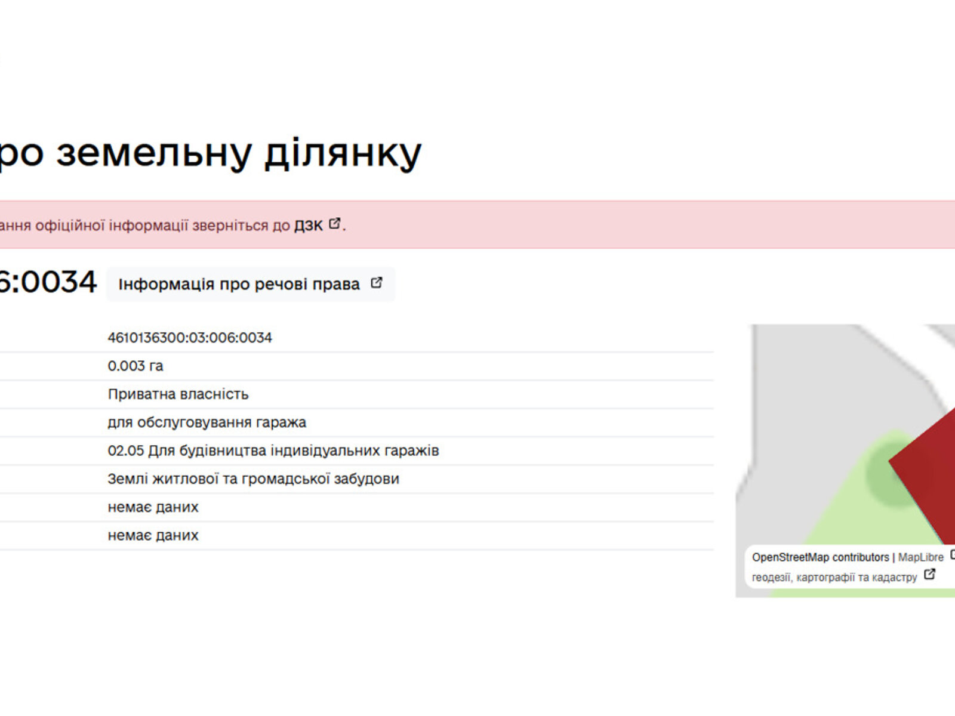Click для обслуговування гаража row
955x716 pixels.
[207, 422]
